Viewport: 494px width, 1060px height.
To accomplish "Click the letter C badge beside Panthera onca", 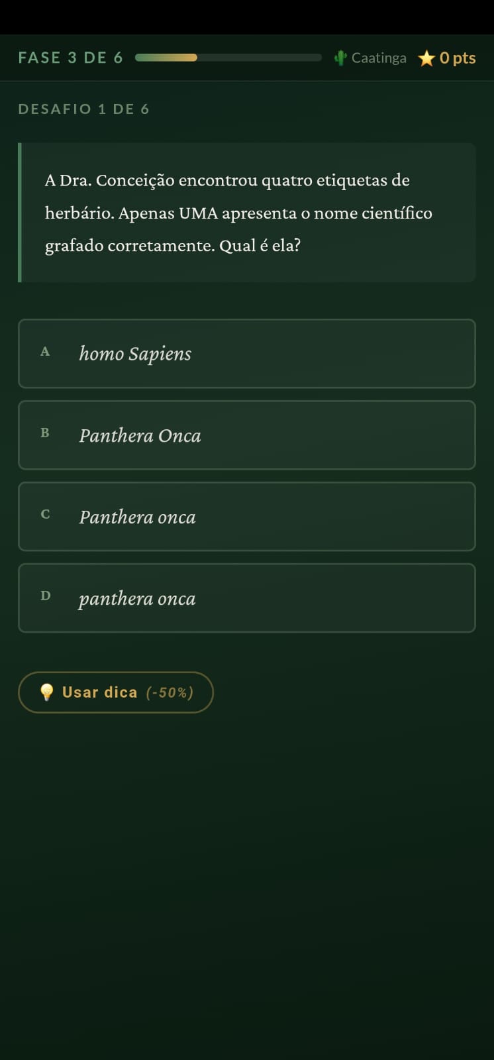I will 45,514.
